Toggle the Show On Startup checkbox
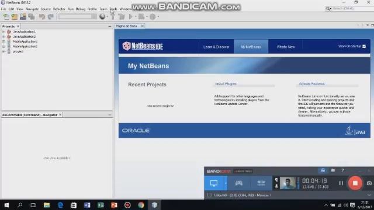 364,46
